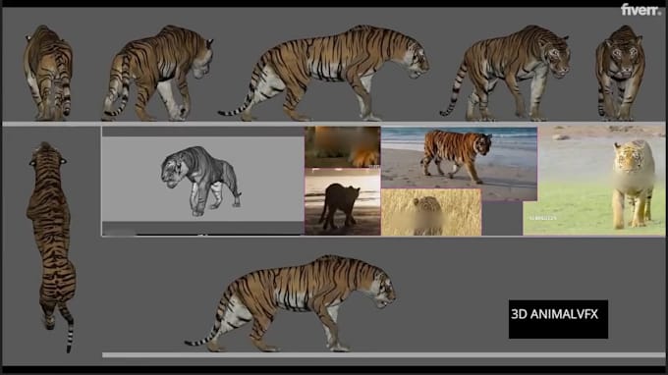This screenshot has height=375, width=668.
Task: Select the rear-view tiger render in top row
Action: coord(48,73)
